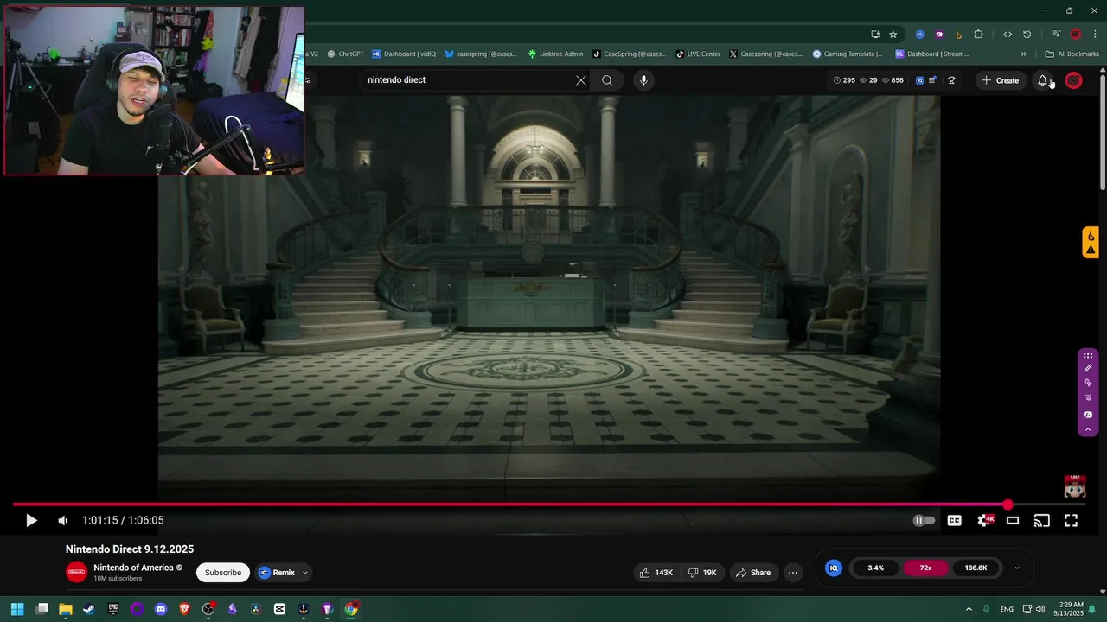
Task: Collapse the purple side toolbar arrow
Action: [x=1088, y=429]
